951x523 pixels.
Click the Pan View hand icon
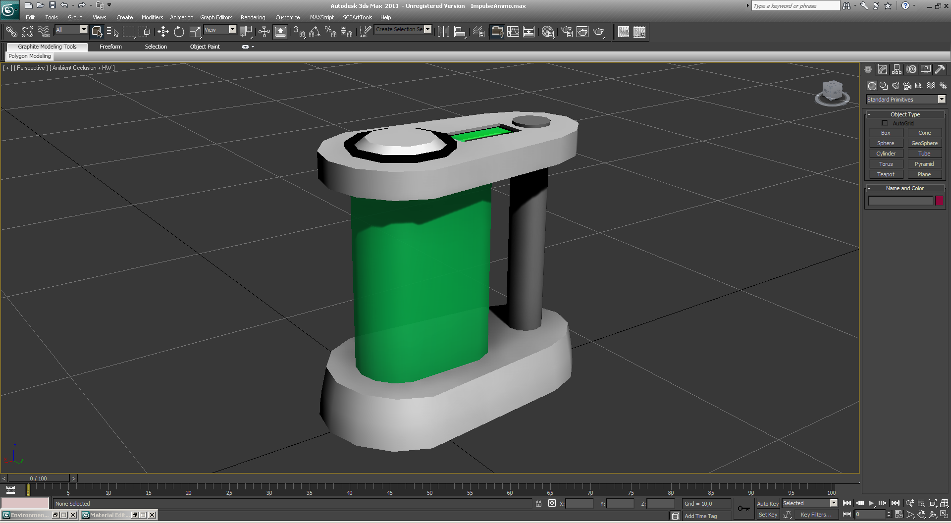tap(921, 515)
